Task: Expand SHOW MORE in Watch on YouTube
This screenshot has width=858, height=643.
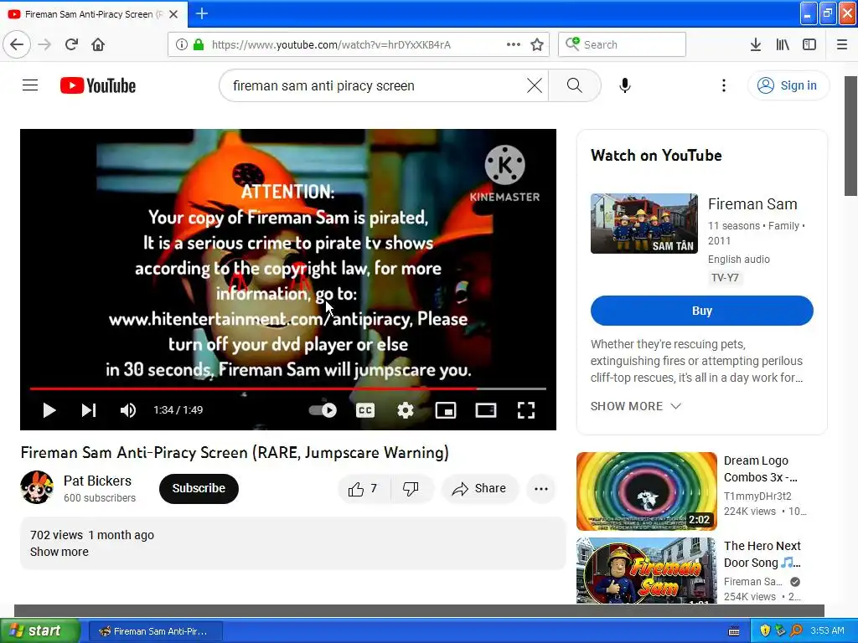Action: (636, 406)
